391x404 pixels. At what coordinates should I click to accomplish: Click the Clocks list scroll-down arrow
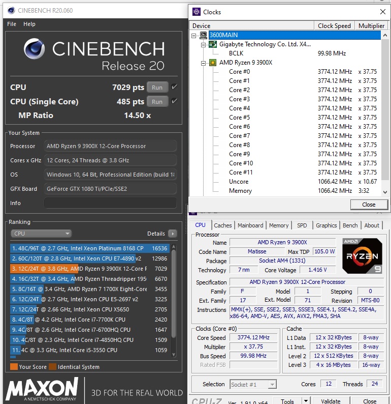(x=385, y=192)
